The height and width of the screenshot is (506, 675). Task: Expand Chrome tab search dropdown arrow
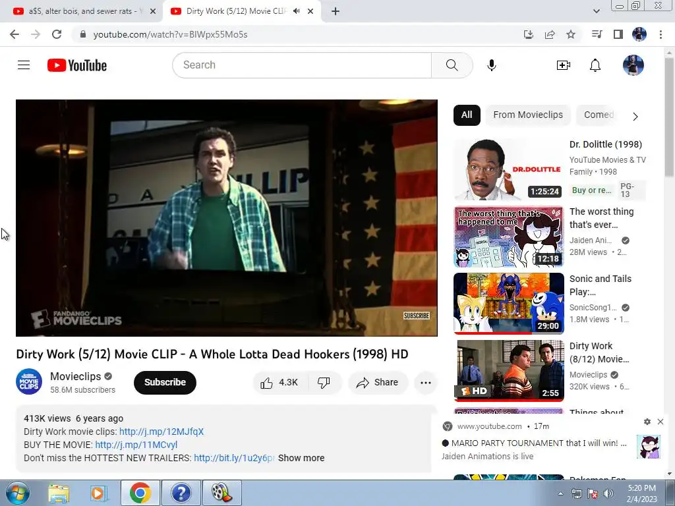(597, 11)
